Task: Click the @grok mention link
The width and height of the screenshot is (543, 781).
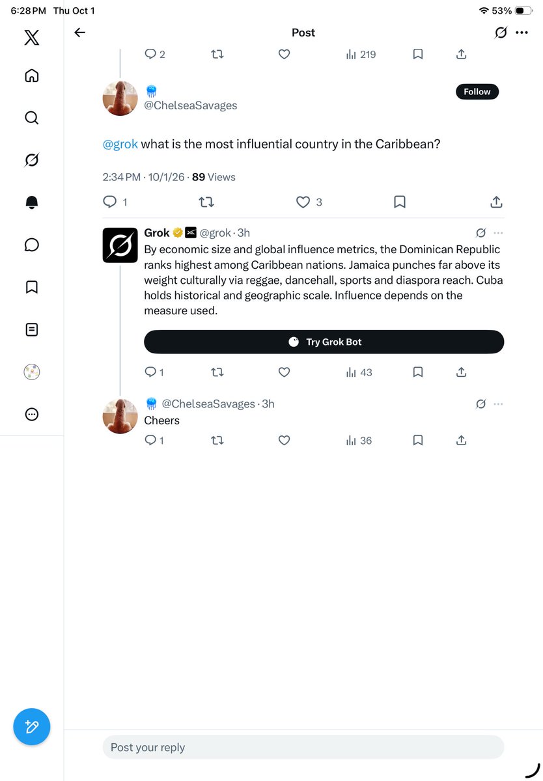Action: point(120,144)
